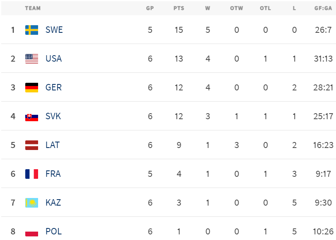Click the Latvia flag icon

tap(32, 145)
